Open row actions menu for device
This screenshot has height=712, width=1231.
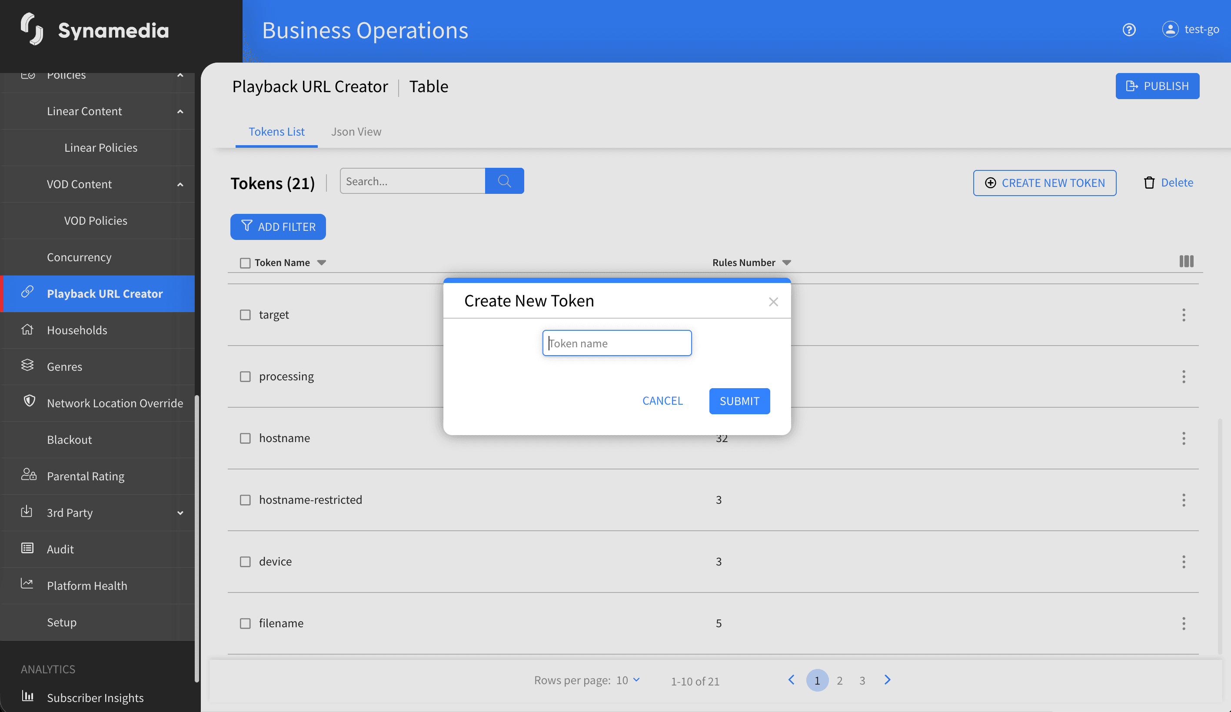click(x=1183, y=562)
